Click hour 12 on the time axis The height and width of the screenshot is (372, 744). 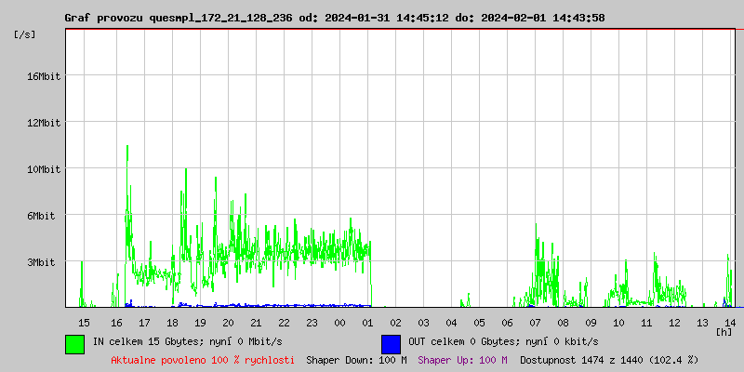(674, 322)
